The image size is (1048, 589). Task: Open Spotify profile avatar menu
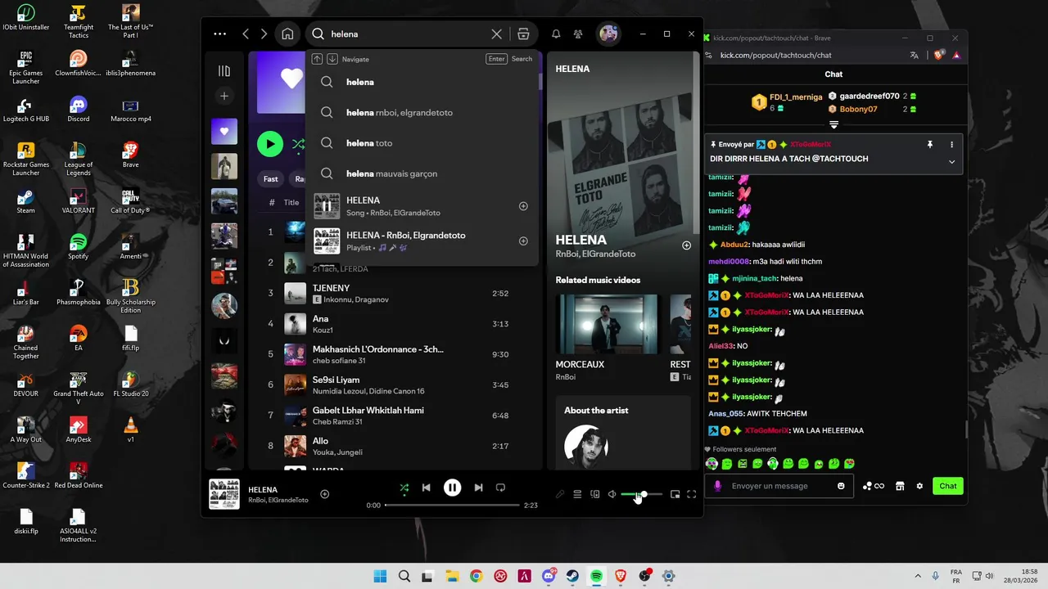point(608,34)
